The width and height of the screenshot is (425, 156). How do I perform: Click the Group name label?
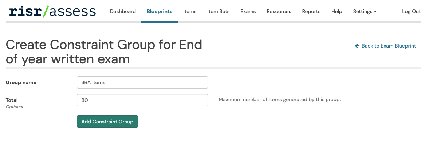click(x=21, y=83)
